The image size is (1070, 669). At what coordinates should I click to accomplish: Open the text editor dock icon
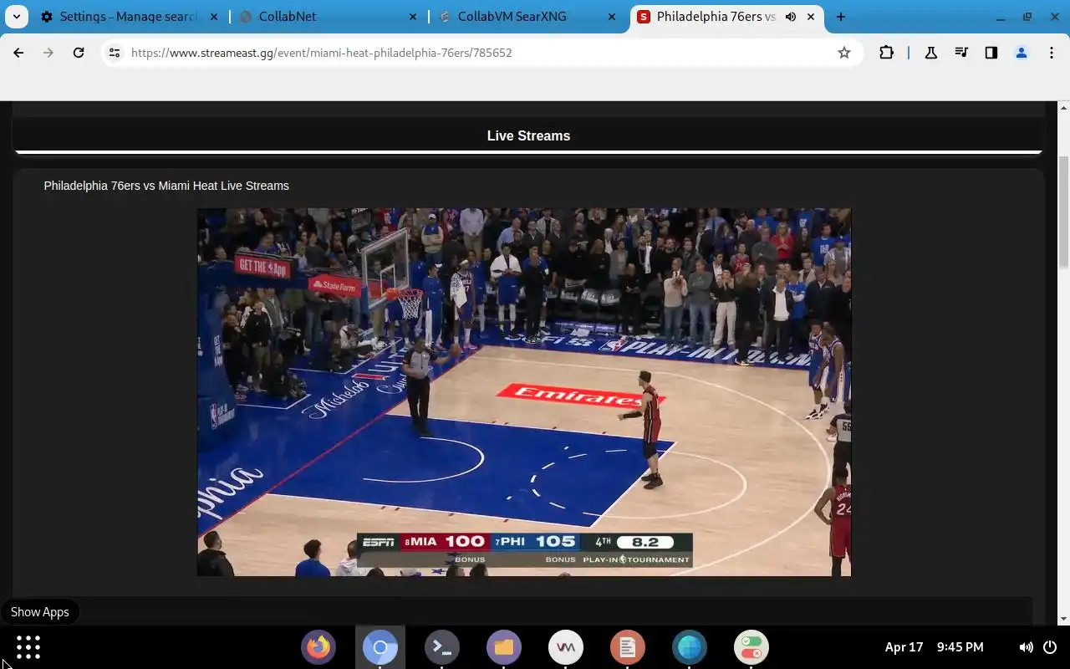628,647
